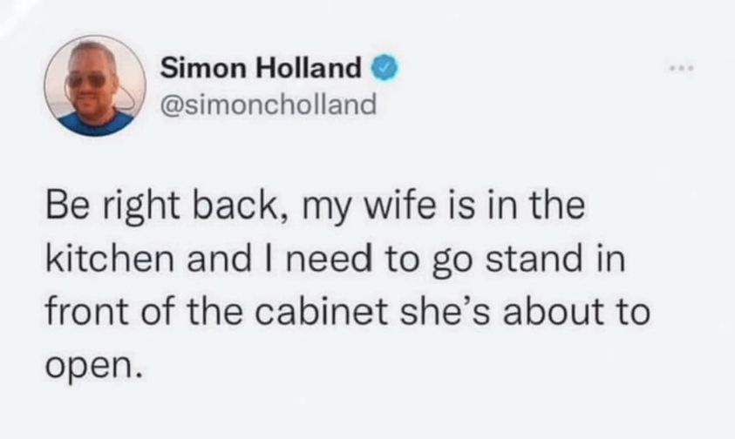Image resolution: width=735 pixels, height=439 pixels.
Task: Click the tweet text starting "Be right back"
Action: tap(348, 285)
